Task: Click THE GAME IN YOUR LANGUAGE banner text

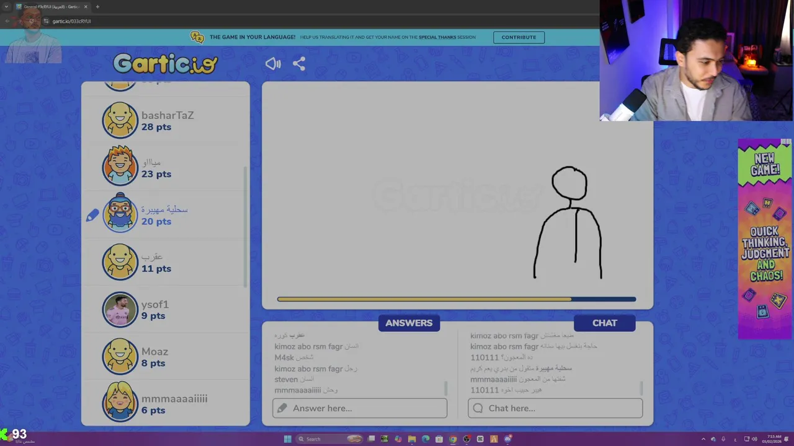Action: [x=252, y=37]
